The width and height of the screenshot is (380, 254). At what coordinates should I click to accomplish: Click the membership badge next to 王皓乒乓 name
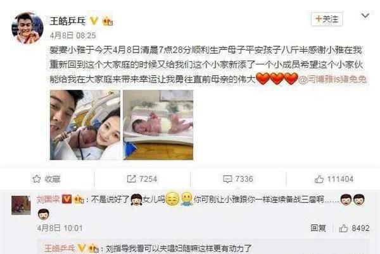pos(108,21)
